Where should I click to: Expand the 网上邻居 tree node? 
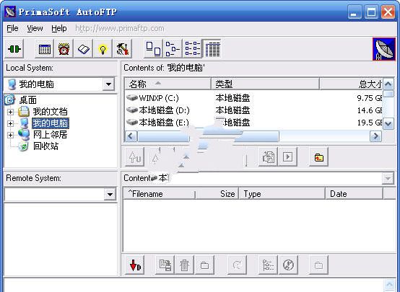[10, 135]
